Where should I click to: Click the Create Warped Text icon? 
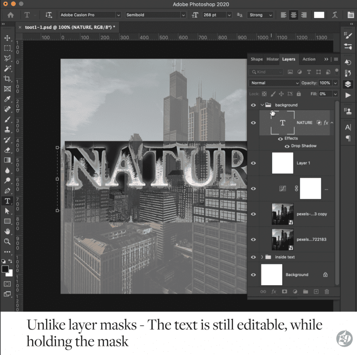coord(335,15)
